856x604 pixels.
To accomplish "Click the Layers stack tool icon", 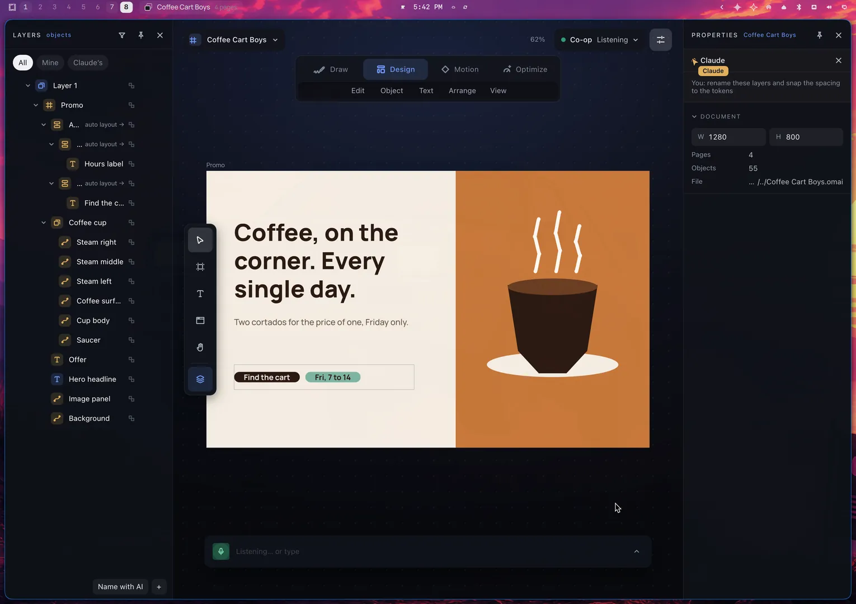I will click(x=200, y=379).
